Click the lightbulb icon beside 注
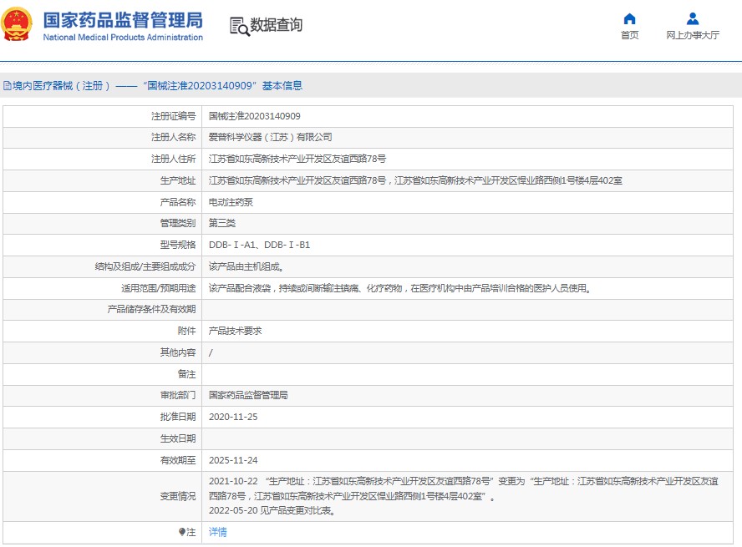The height and width of the screenshot is (547, 742). pos(181,532)
